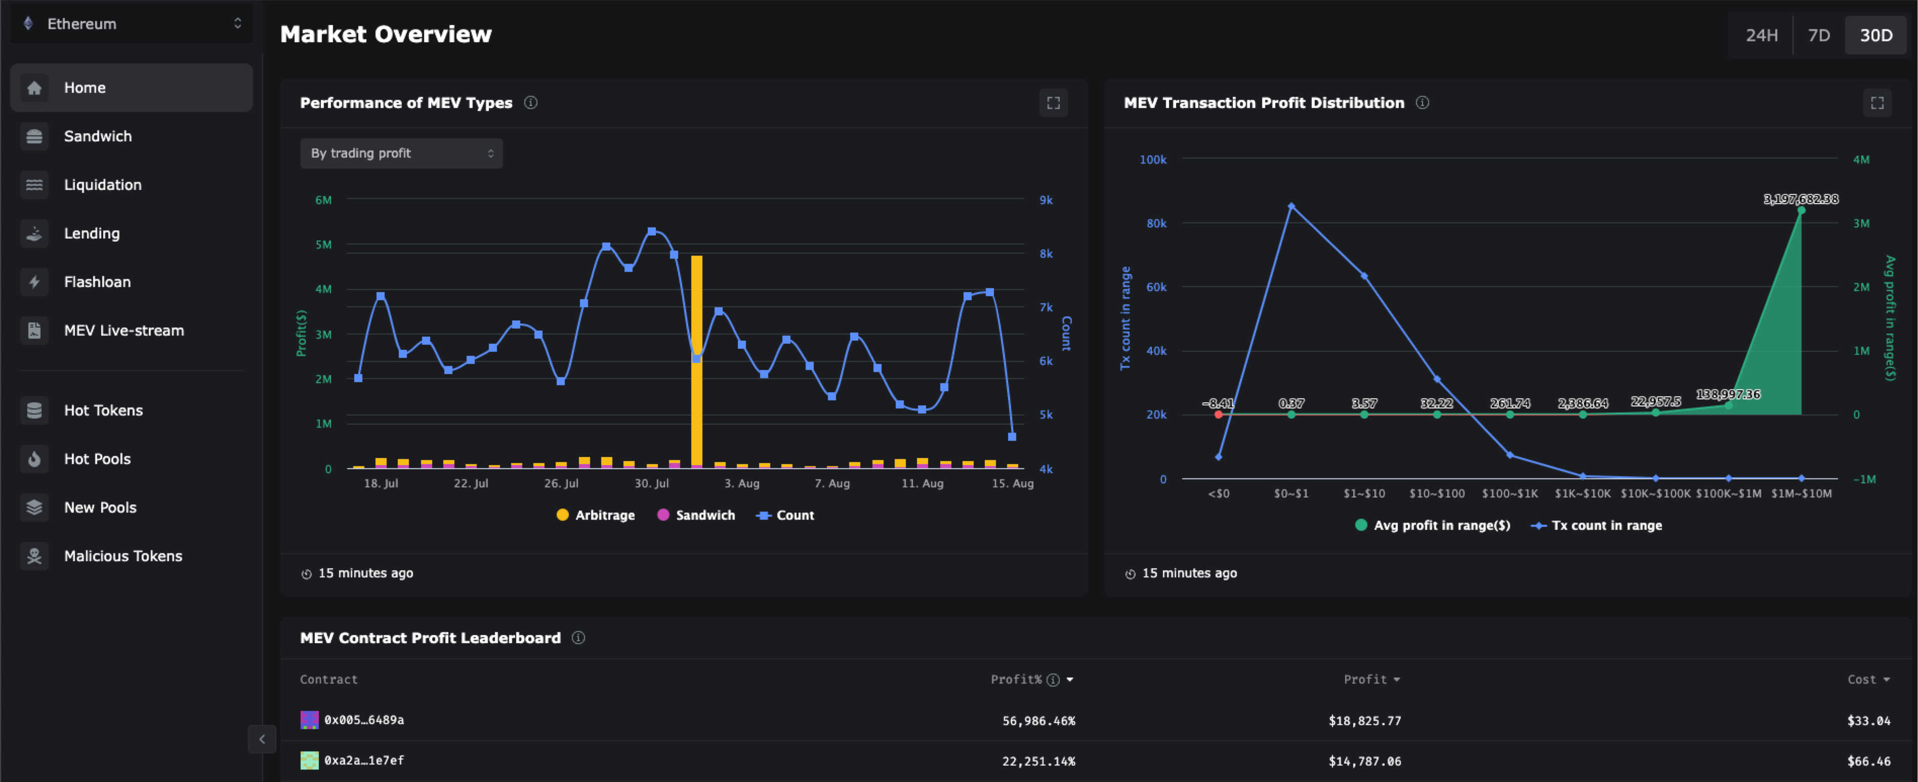Open the Ethereum network dropdown

coord(132,24)
